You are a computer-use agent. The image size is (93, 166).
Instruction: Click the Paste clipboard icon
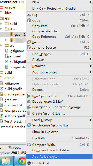[x=29, y=42]
